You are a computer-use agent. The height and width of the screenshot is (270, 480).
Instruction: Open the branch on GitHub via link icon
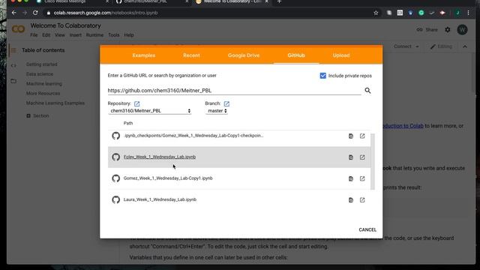point(226,103)
